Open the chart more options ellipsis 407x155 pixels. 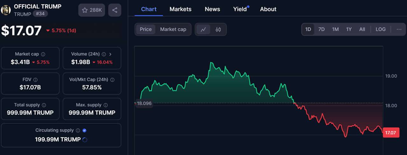399,29
